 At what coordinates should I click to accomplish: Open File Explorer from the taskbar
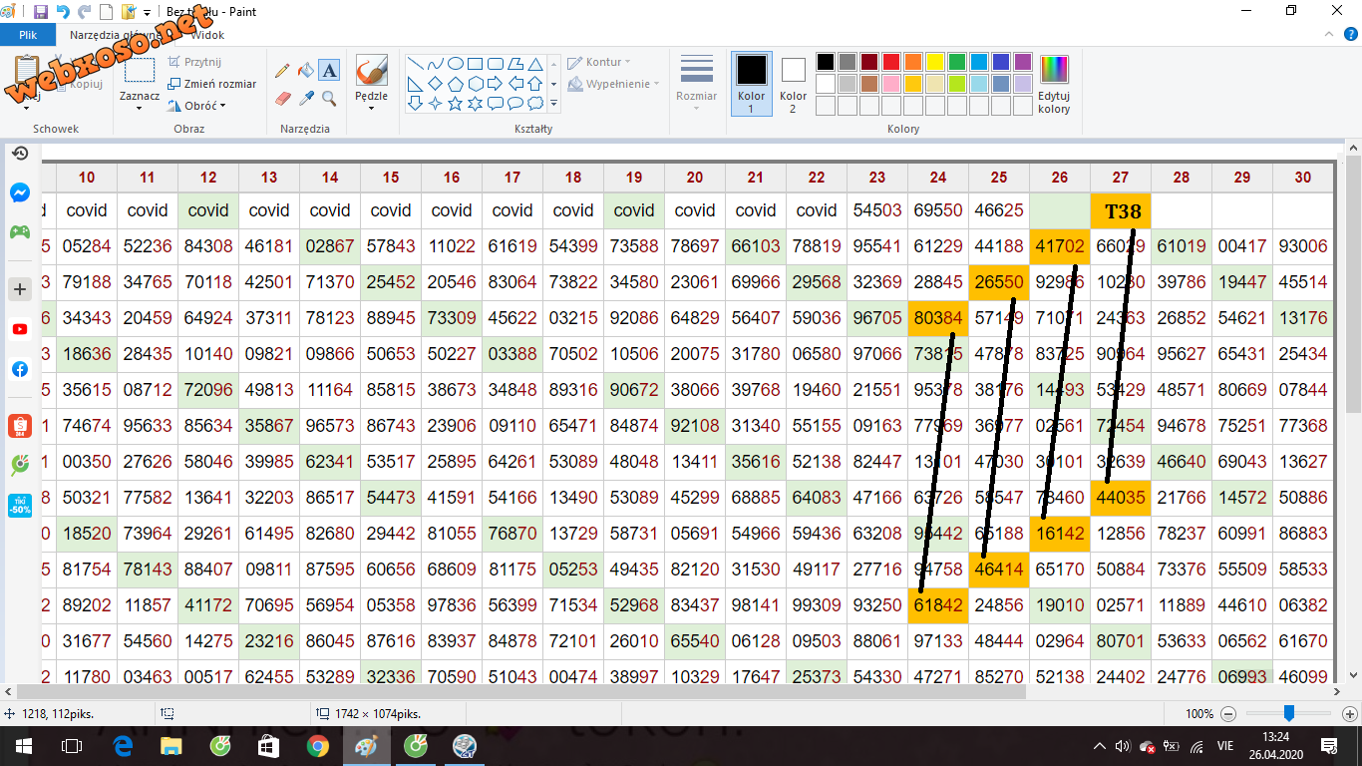click(x=171, y=745)
